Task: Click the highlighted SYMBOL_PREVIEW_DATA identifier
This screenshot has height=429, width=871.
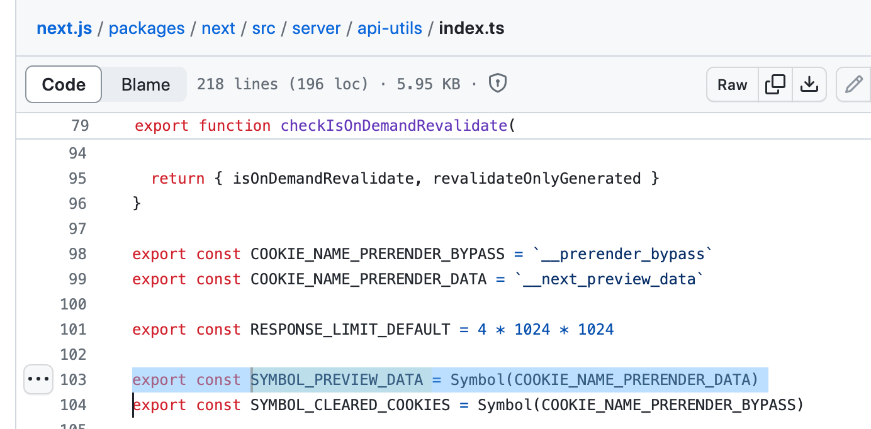Action: pyautogui.click(x=337, y=380)
